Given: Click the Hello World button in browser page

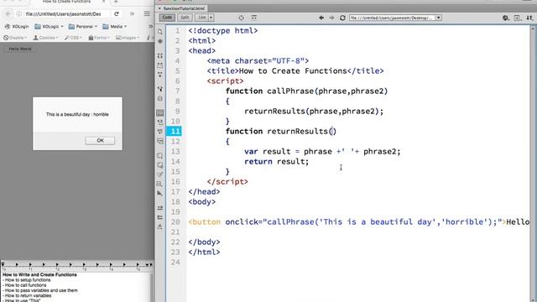Looking at the screenshot, I should (20, 49).
